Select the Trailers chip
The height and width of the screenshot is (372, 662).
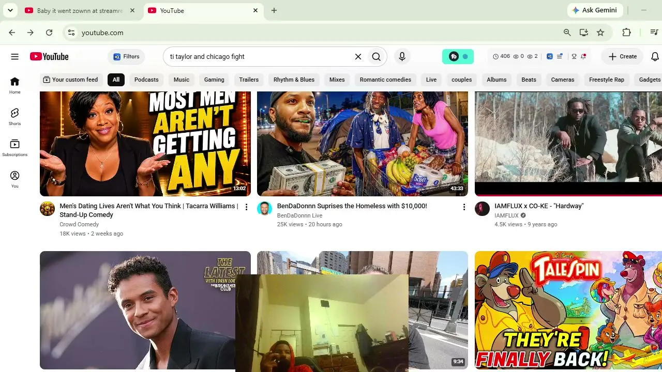point(249,80)
